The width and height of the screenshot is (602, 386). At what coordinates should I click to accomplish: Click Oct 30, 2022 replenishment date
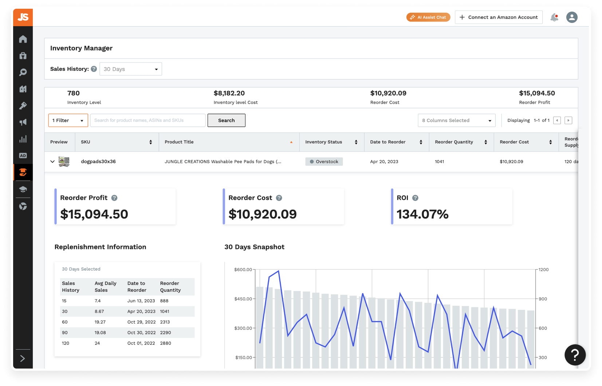point(142,333)
